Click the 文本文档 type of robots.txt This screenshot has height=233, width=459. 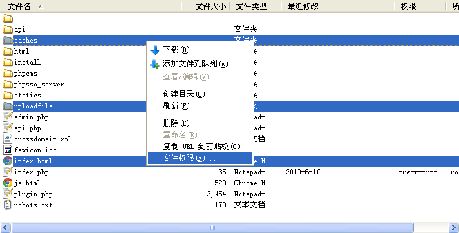pos(249,205)
